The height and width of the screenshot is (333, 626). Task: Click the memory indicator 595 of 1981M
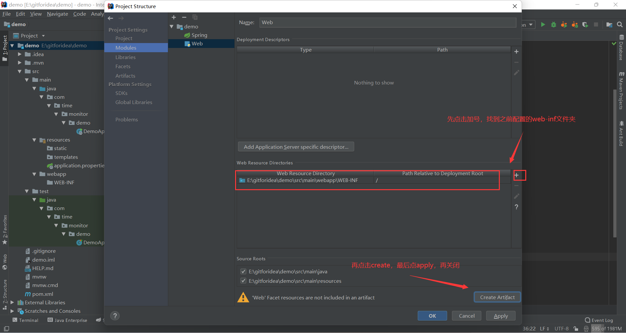pyautogui.click(x=607, y=328)
